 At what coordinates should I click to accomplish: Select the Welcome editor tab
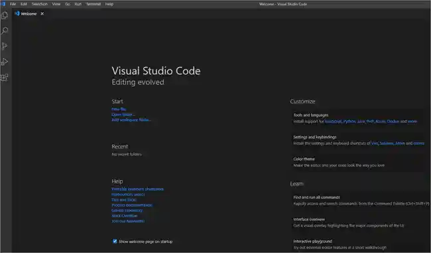pyautogui.click(x=29, y=14)
